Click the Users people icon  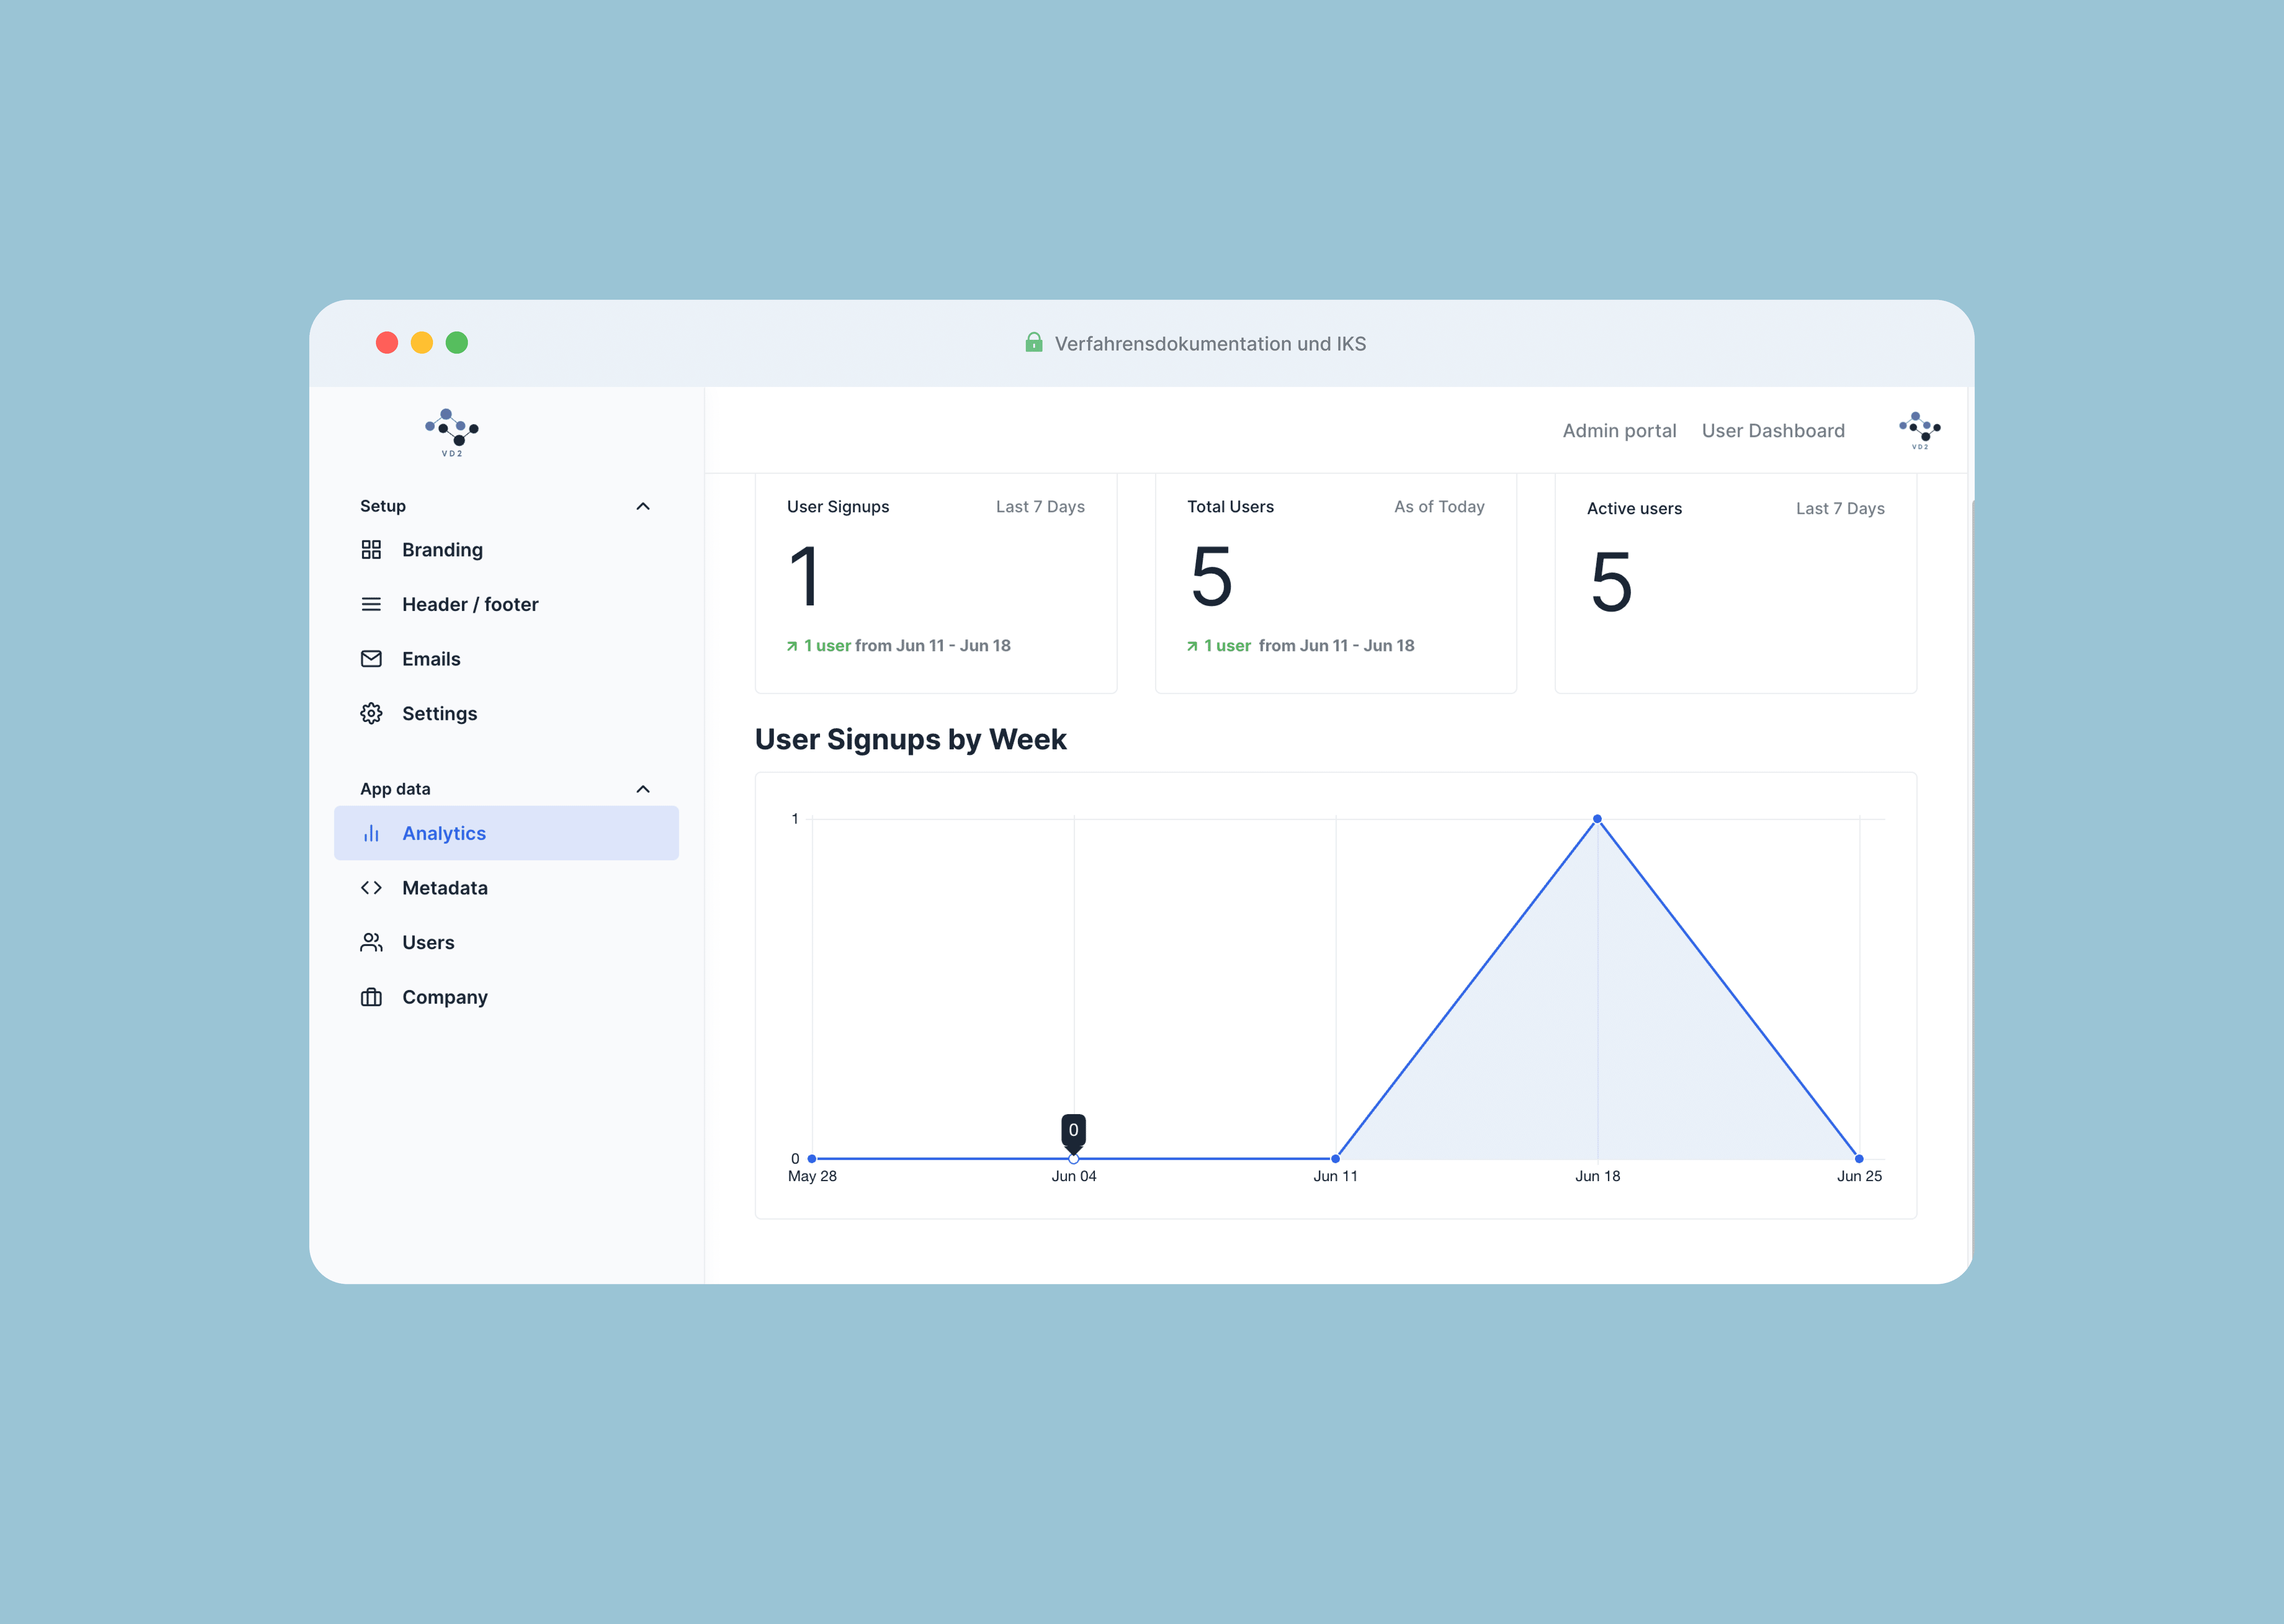[x=371, y=942]
